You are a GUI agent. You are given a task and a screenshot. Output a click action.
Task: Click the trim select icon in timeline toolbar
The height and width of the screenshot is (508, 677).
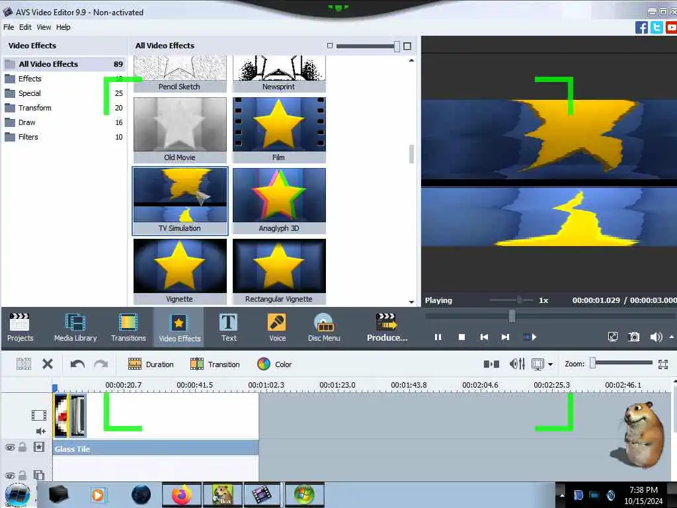click(x=24, y=364)
